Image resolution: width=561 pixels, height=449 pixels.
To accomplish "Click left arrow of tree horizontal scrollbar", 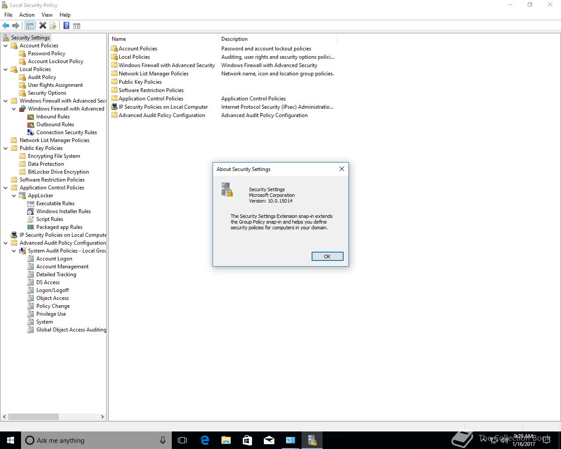I will point(4,417).
